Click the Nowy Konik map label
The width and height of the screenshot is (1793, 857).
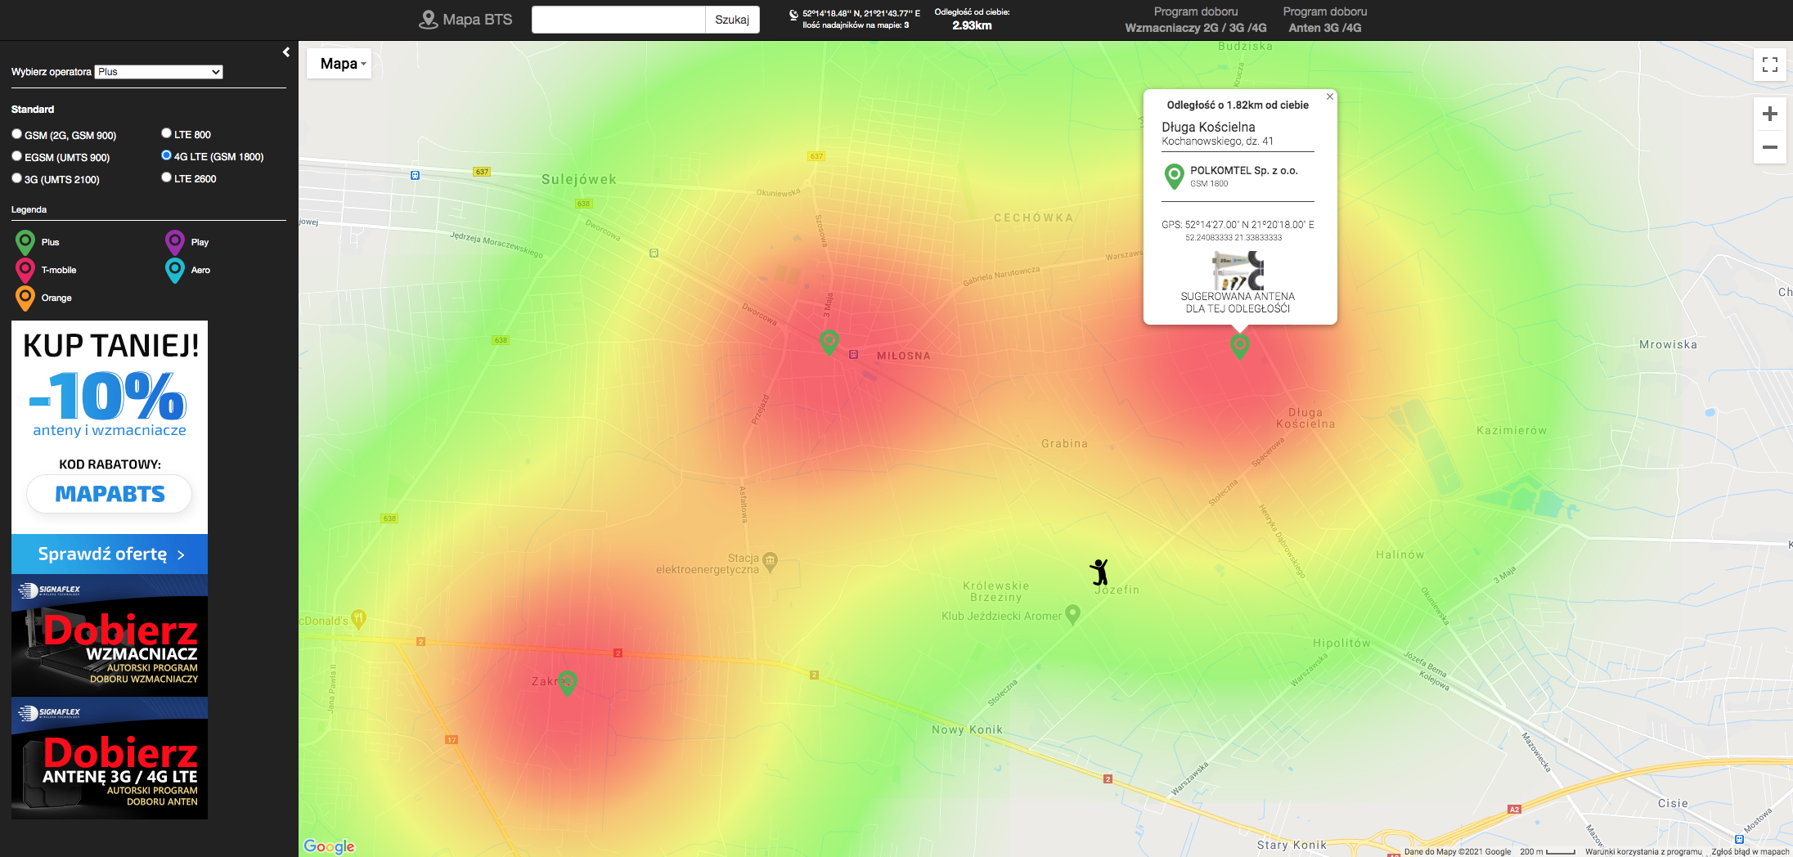967,729
